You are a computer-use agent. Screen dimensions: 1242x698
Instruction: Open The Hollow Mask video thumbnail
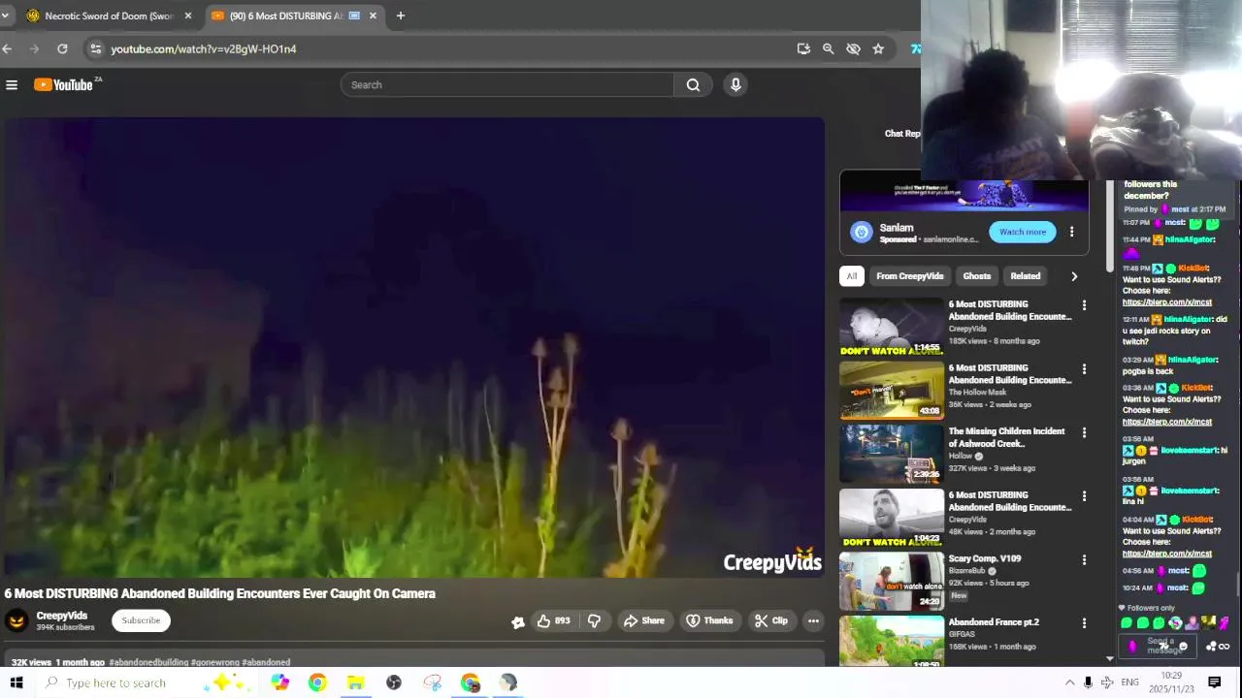pos(891,391)
